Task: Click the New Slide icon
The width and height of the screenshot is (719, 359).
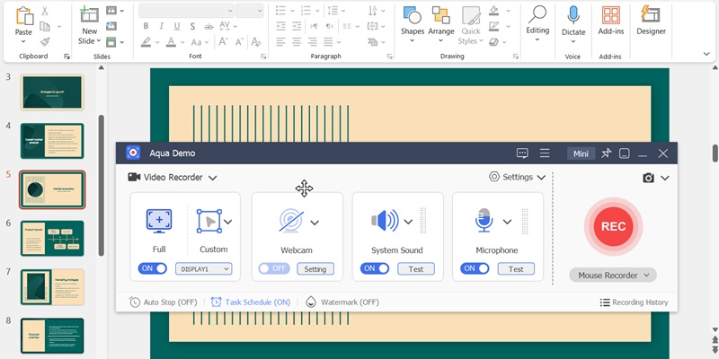Action: click(89, 14)
